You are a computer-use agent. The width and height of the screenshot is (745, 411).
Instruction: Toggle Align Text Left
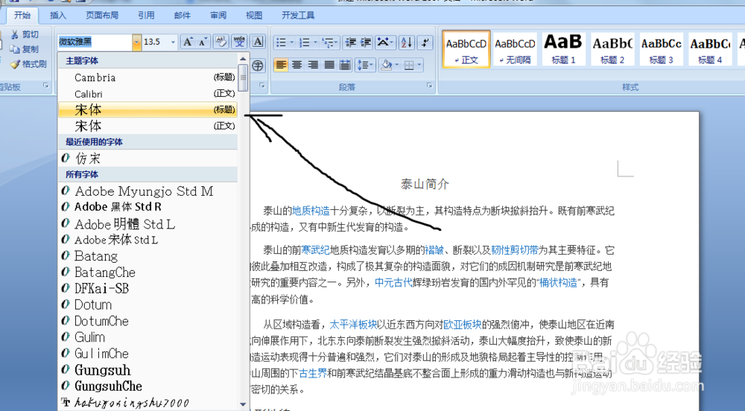coord(281,65)
